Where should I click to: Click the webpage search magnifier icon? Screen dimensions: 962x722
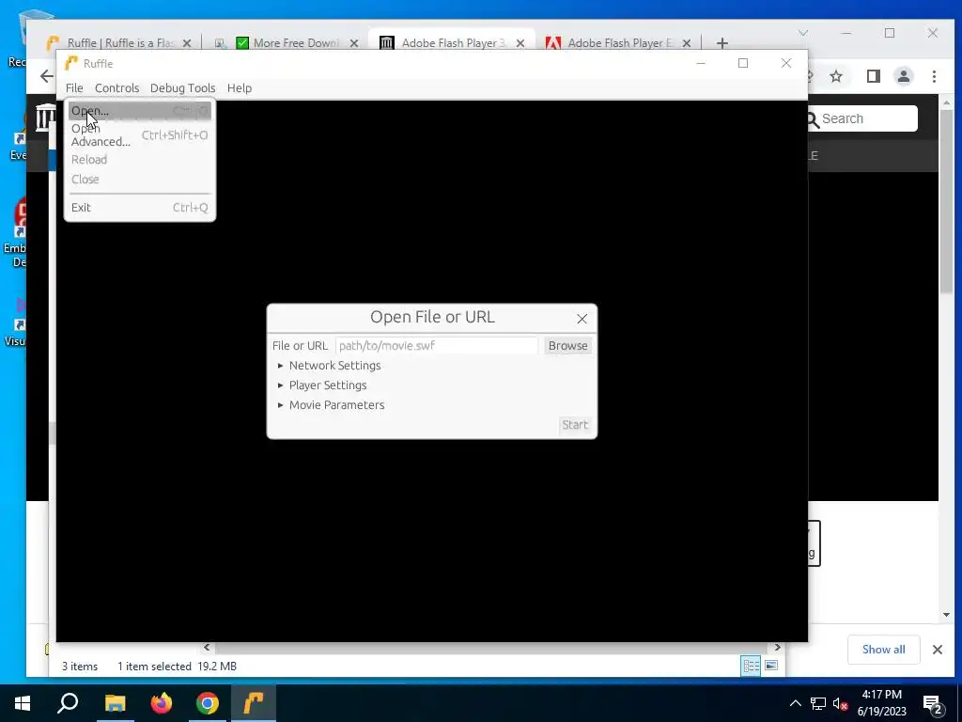[813, 119]
